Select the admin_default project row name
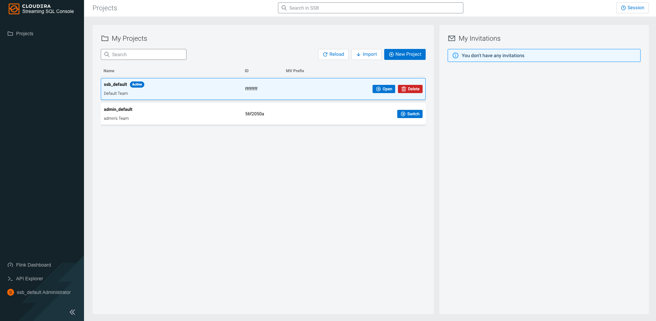656x321 pixels. [118, 110]
